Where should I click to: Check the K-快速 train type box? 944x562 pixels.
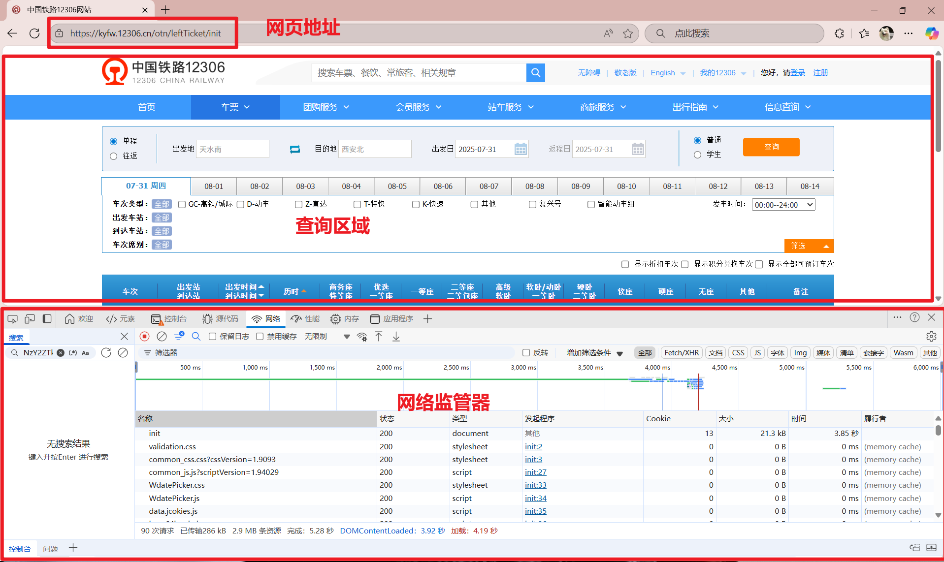(x=416, y=204)
